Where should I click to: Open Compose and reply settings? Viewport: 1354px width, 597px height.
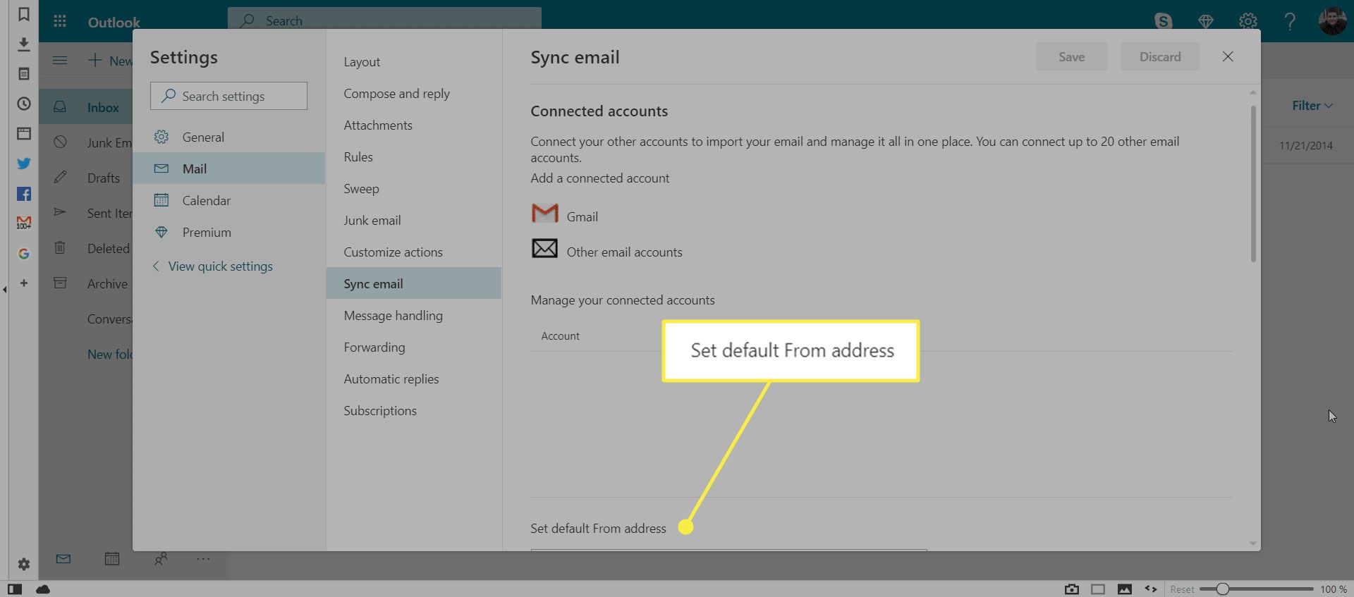414,94
